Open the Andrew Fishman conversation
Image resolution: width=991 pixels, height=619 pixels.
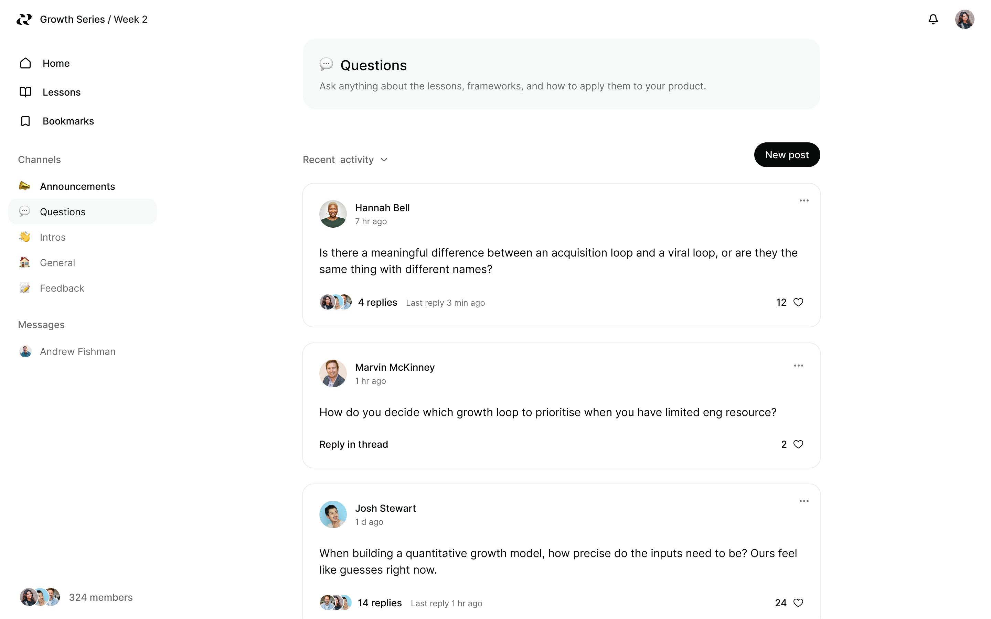[77, 351]
